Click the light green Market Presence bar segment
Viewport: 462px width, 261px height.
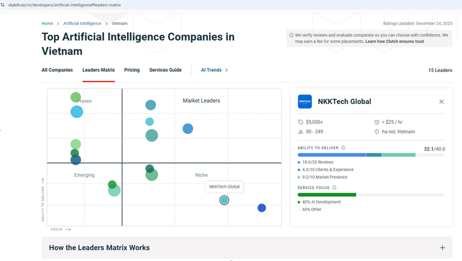tap(398, 155)
